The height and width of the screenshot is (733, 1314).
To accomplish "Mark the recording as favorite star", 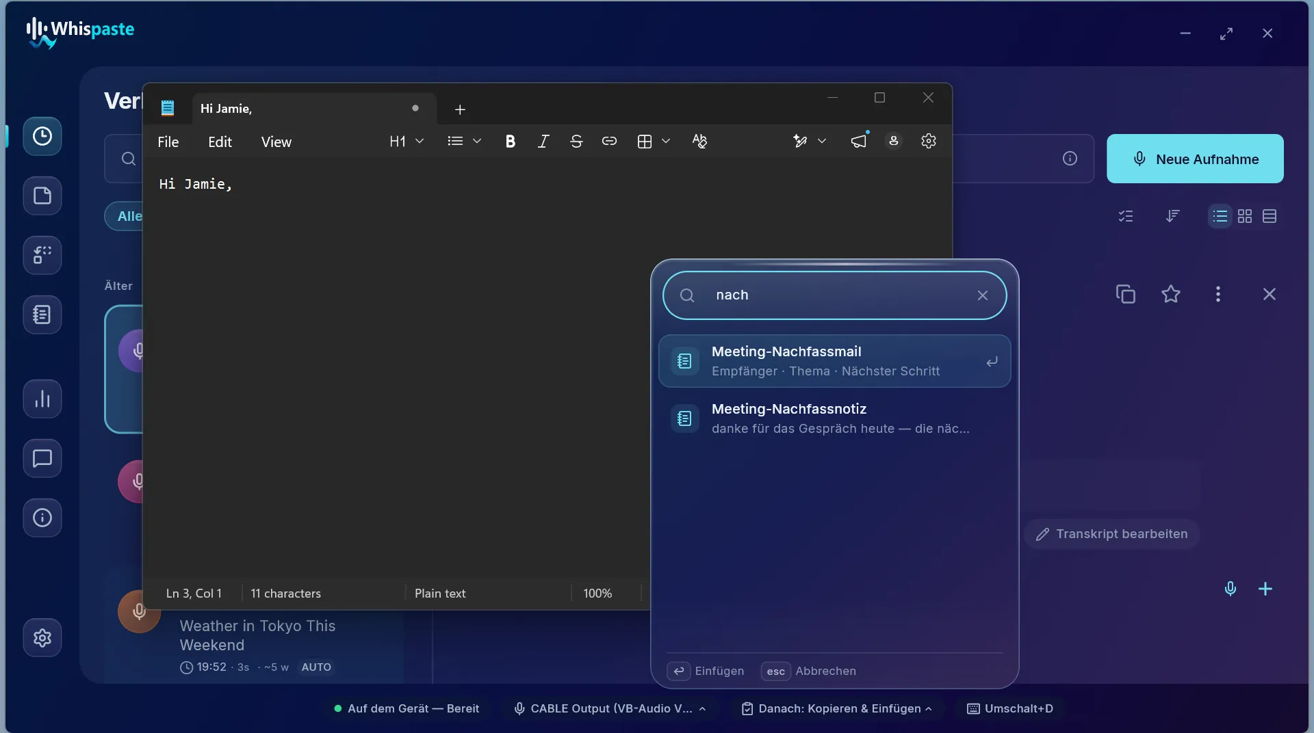I will coord(1171,294).
